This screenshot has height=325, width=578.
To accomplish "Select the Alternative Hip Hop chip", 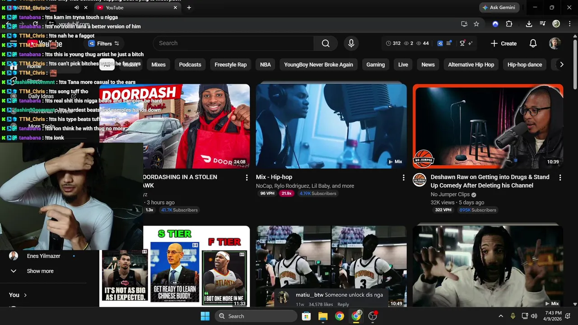I will pos(471,65).
